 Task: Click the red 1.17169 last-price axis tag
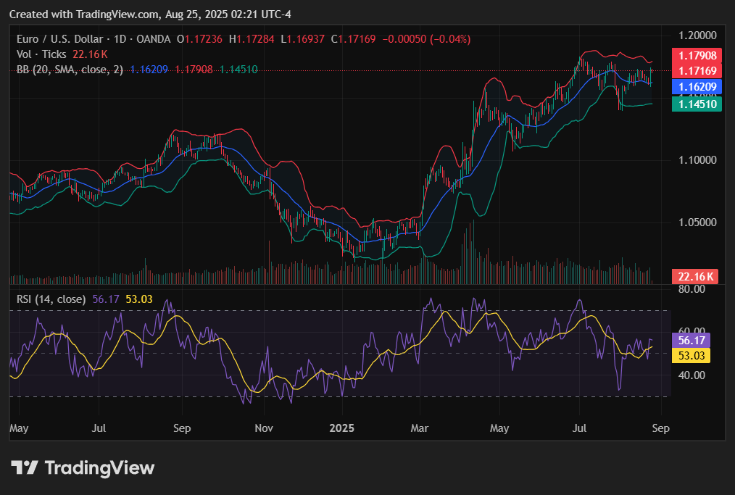coord(697,71)
